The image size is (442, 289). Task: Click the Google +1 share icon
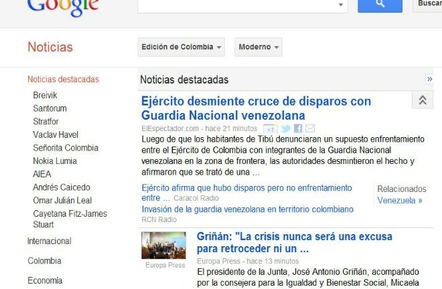click(271, 128)
